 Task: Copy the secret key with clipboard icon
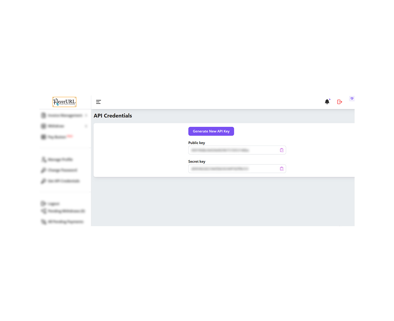[282, 169]
